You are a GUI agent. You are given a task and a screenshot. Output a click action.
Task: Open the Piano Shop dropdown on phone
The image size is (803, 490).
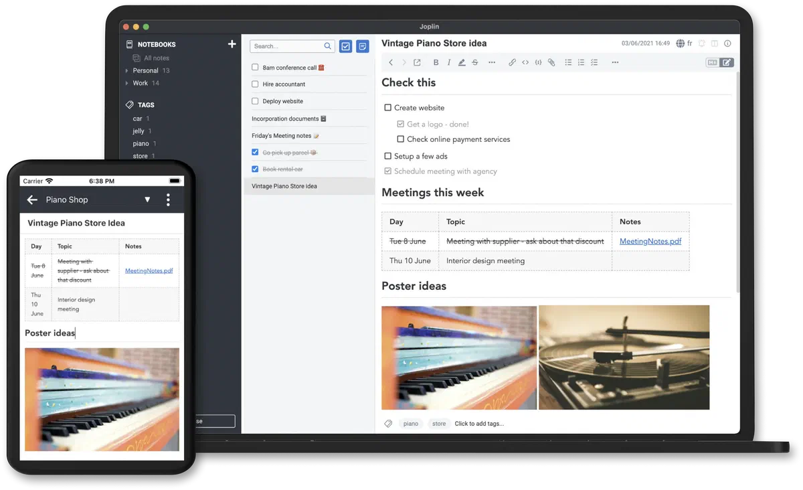coord(147,199)
